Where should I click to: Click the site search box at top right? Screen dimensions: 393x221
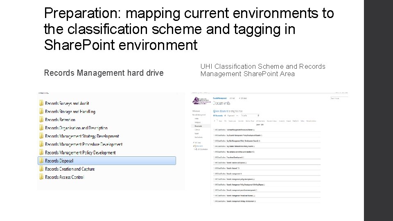click(339, 99)
